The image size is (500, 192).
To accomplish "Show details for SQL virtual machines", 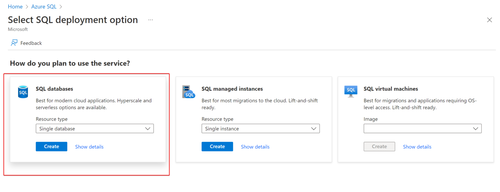I will (x=417, y=146).
